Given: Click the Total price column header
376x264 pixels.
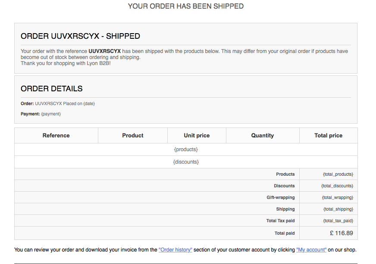Looking at the screenshot, I should pyautogui.click(x=329, y=135).
